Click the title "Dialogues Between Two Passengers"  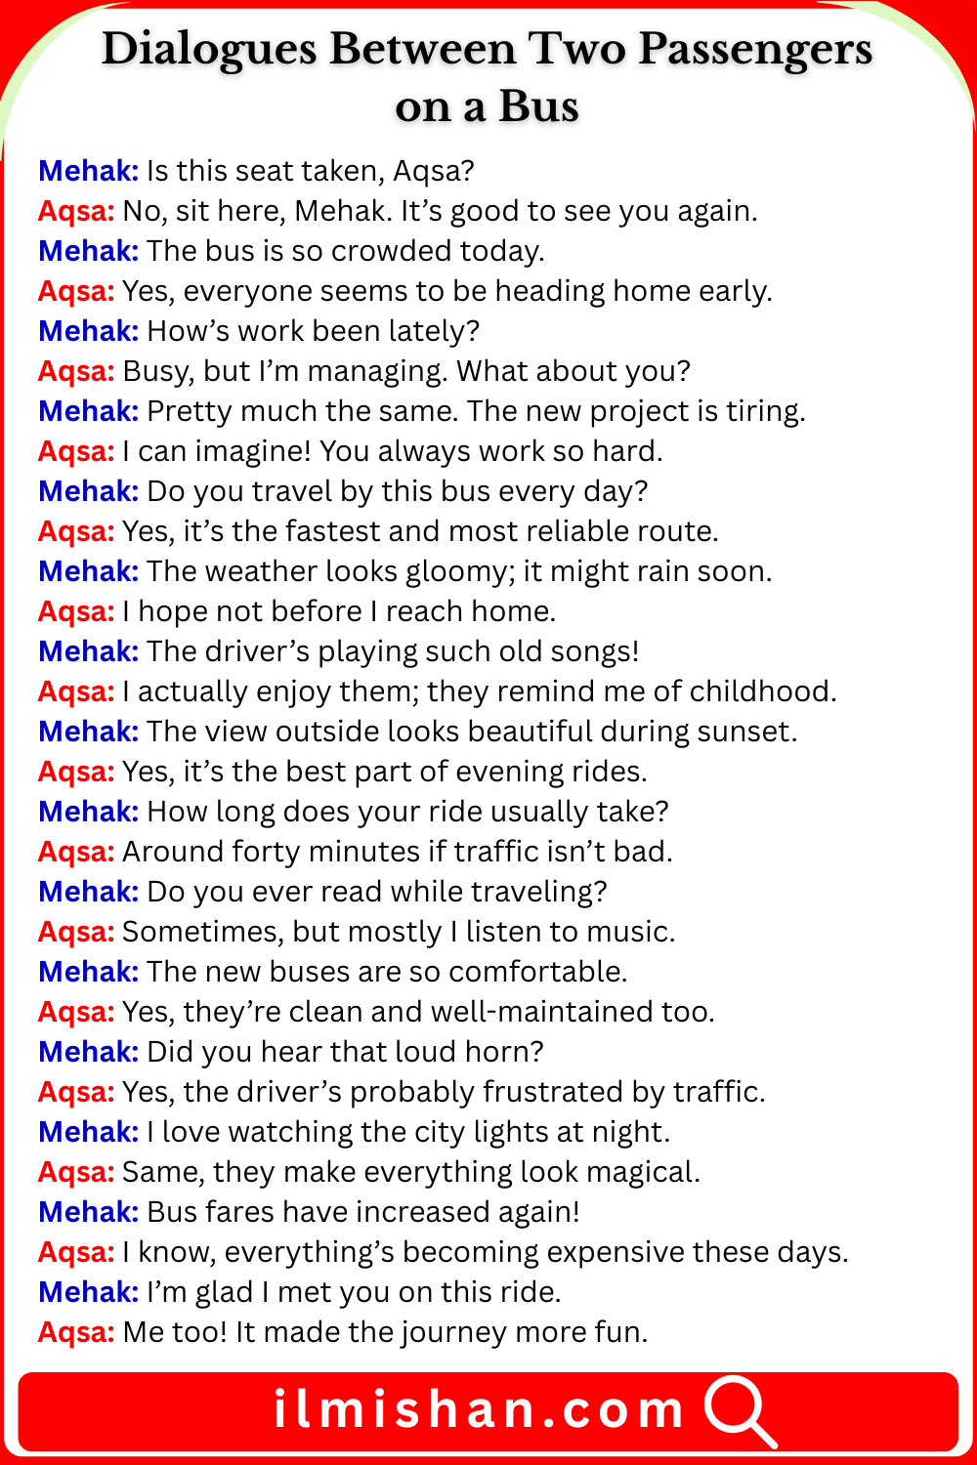pyautogui.click(x=487, y=49)
